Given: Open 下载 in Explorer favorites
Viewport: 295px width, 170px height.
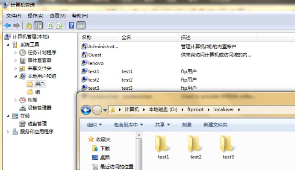Looking at the screenshot, I should tap(101, 148).
